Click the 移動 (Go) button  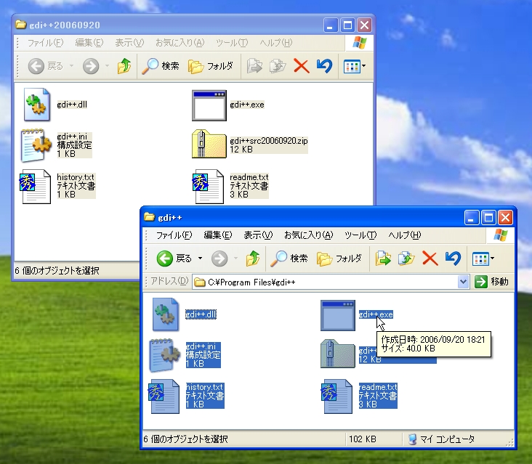491,282
